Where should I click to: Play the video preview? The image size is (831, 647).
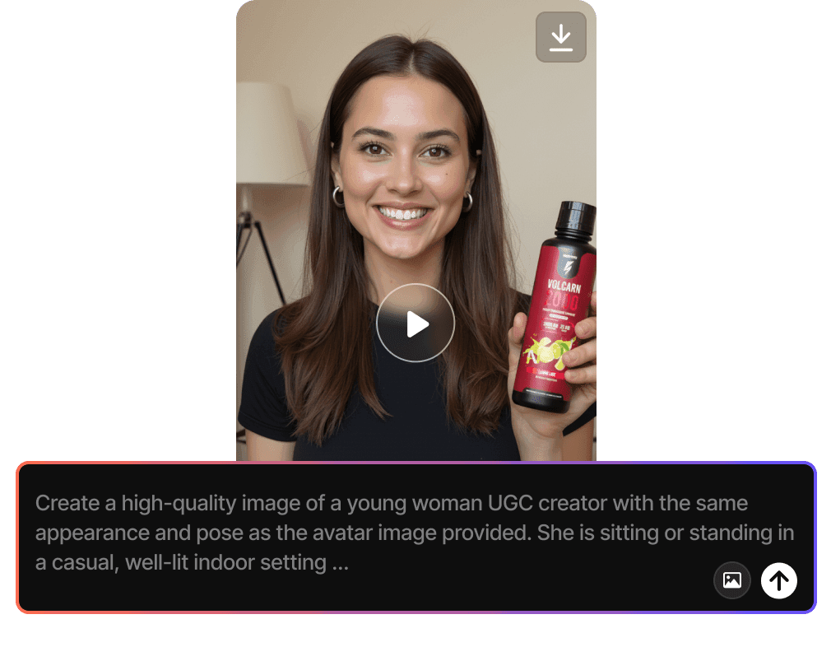[x=415, y=323]
